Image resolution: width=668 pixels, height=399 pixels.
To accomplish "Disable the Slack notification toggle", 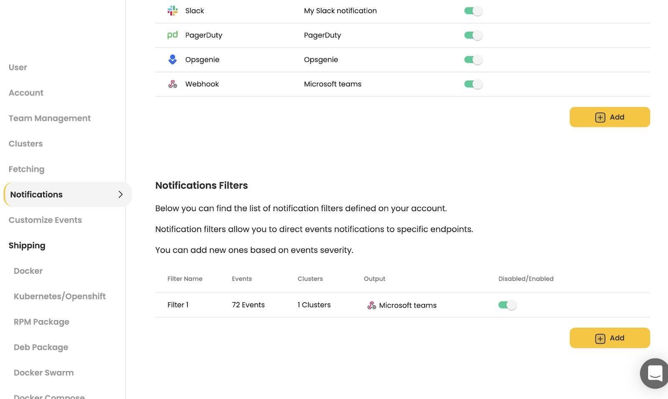I will [473, 11].
